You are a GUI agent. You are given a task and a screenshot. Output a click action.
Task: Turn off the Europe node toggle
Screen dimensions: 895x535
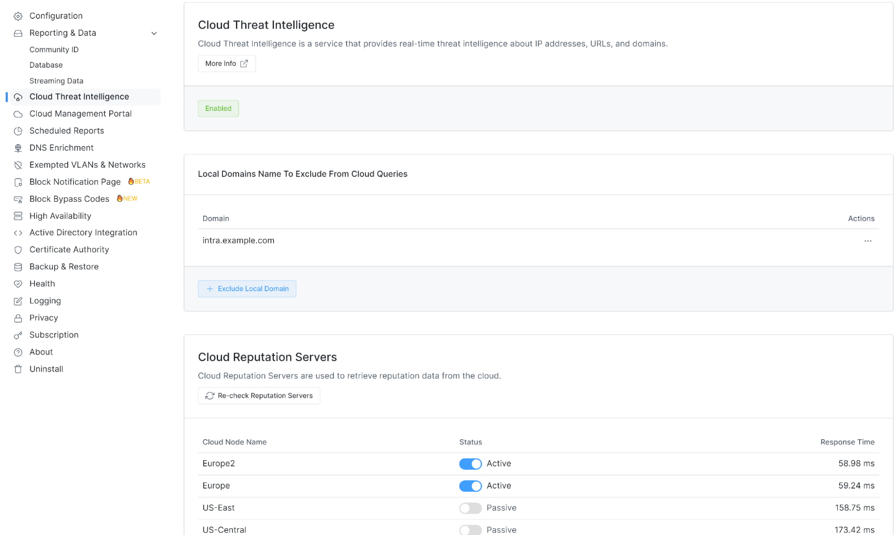[x=470, y=486]
